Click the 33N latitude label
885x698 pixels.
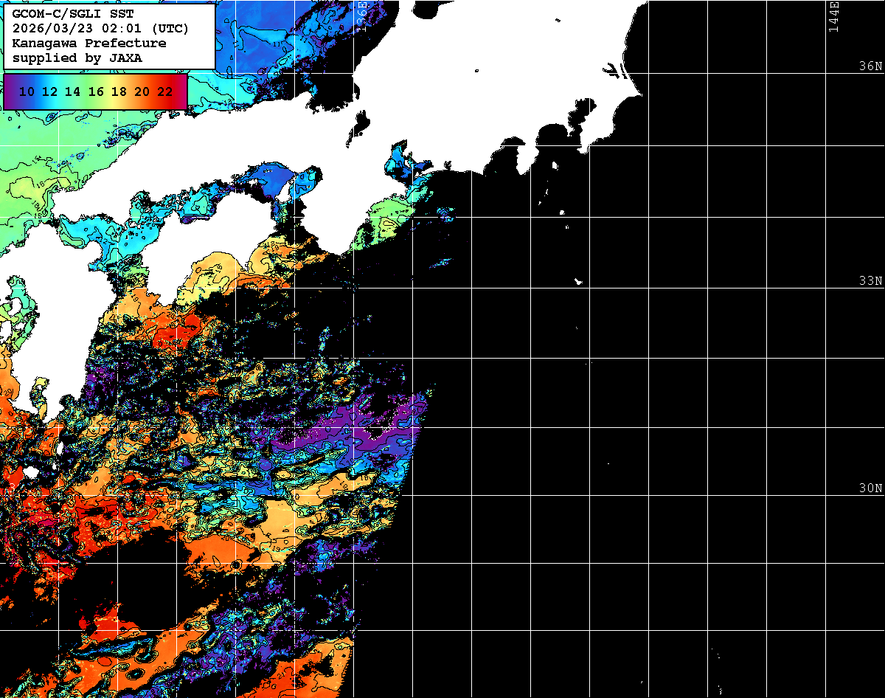(x=870, y=281)
